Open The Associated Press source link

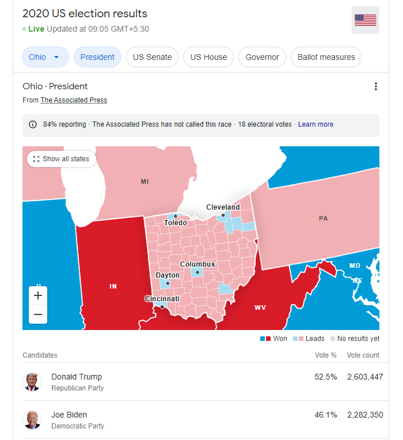click(x=74, y=100)
